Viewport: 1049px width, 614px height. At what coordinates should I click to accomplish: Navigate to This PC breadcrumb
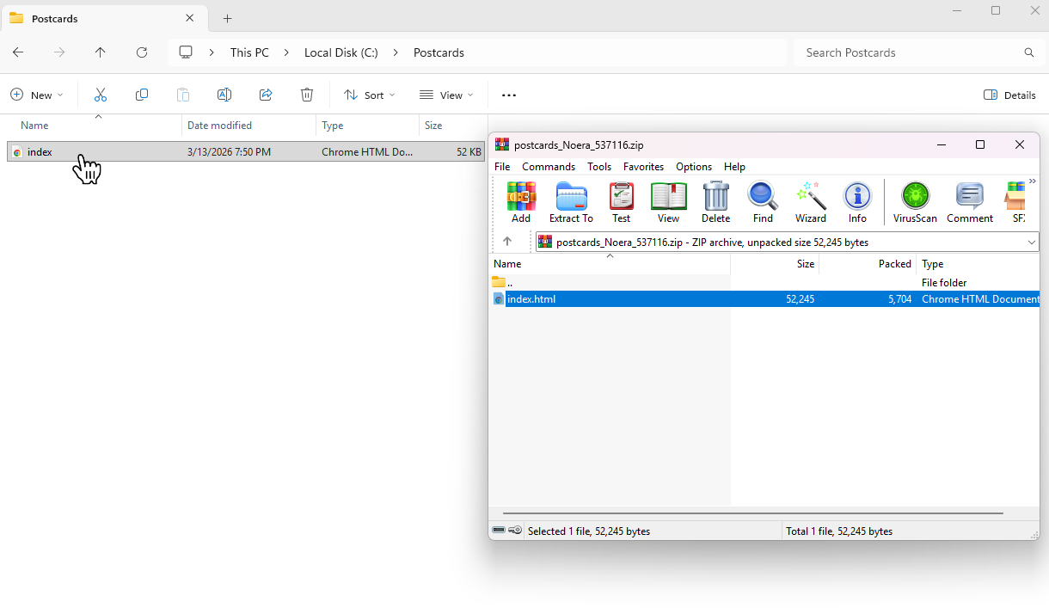pos(249,52)
